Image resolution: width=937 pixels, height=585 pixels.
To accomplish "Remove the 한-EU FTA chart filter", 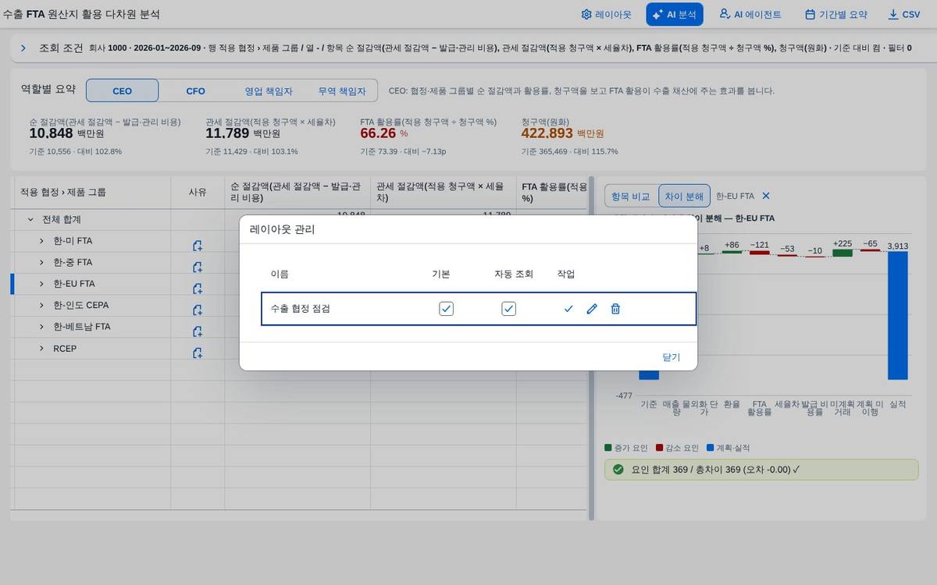I will (x=766, y=196).
